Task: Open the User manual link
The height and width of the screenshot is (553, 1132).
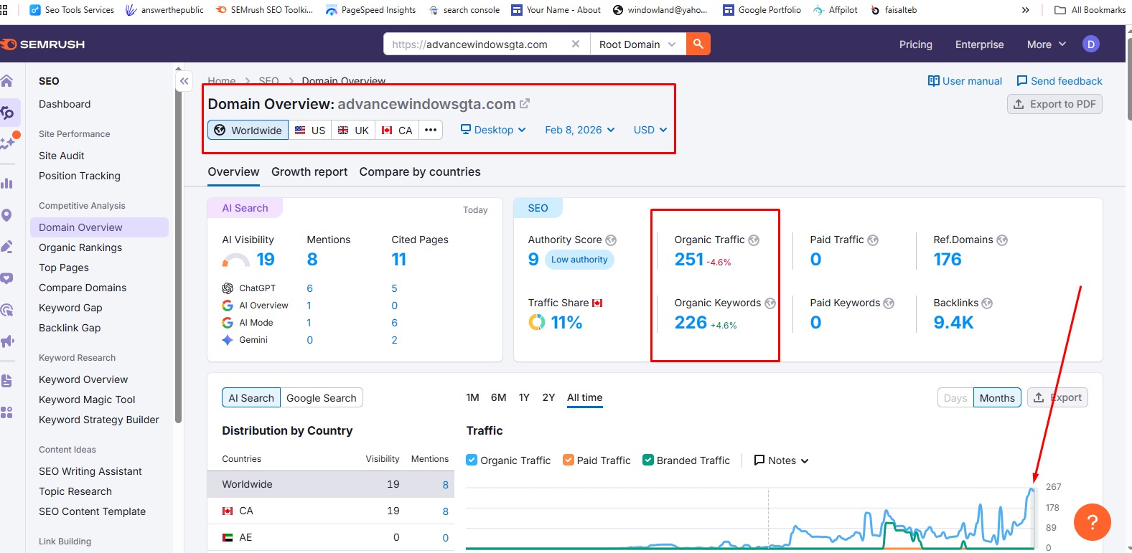Action: (x=965, y=81)
